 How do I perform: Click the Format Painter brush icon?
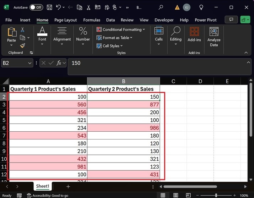(22, 46)
